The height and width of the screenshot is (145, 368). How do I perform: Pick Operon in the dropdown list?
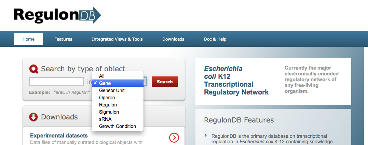click(118, 98)
